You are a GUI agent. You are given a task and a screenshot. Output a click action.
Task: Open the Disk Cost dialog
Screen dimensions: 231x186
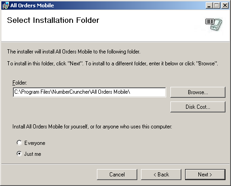click(198, 107)
